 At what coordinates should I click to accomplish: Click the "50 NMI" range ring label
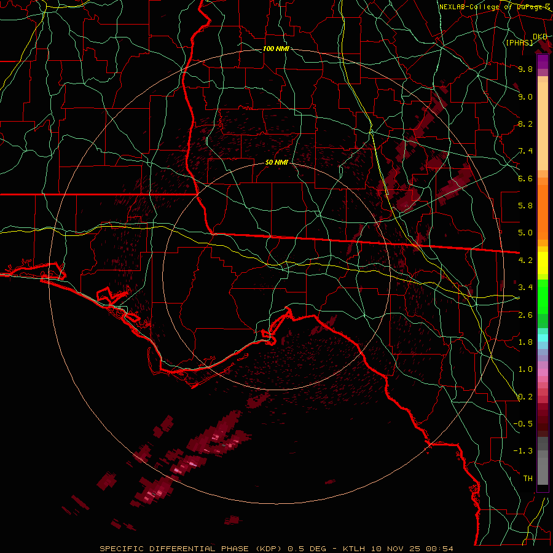coord(276,162)
